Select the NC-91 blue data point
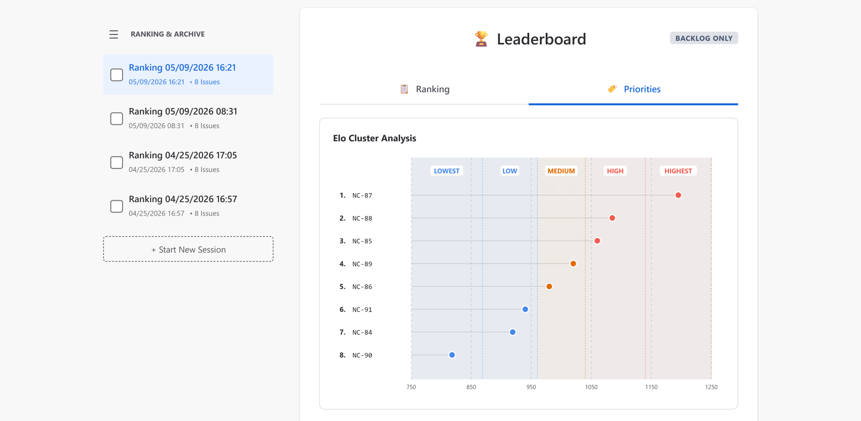The height and width of the screenshot is (421, 861). tap(525, 309)
